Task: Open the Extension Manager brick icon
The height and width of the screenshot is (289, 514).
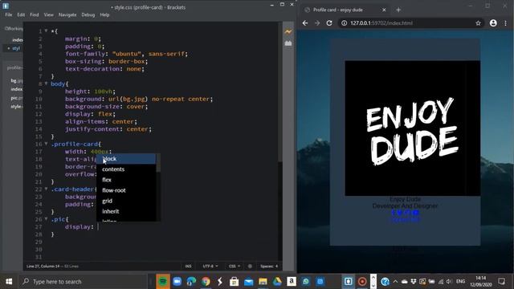Action: click(x=288, y=43)
